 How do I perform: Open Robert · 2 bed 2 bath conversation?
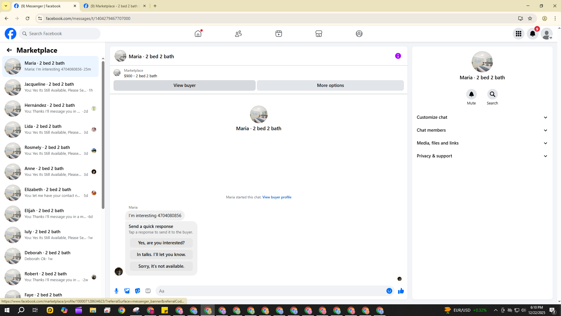[x=50, y=277]
